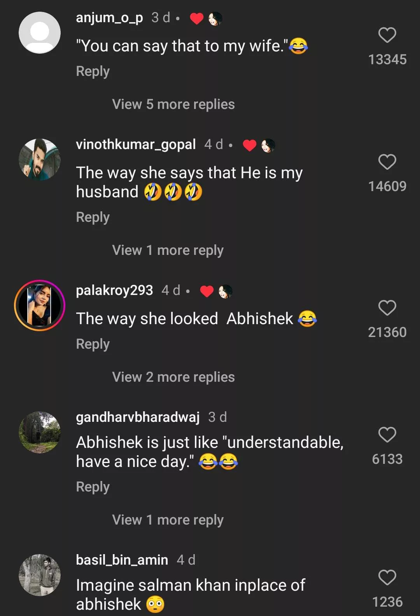The width and height of the screenshot is (420, 616).
Task: Open basil_bin_amin username link
Action: pyautogui.click(x=122, y=560)
